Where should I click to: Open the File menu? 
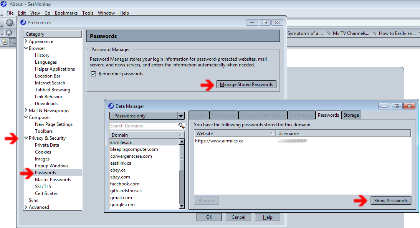(x=10, y=13)
